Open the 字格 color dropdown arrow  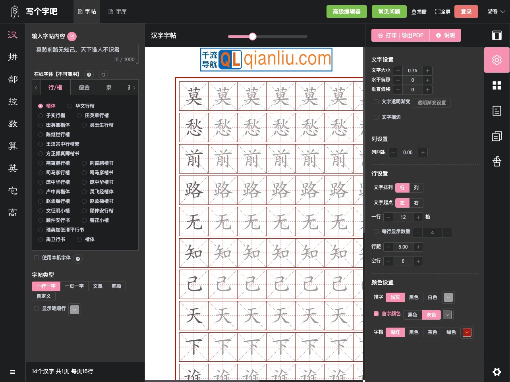coord(467,332)
